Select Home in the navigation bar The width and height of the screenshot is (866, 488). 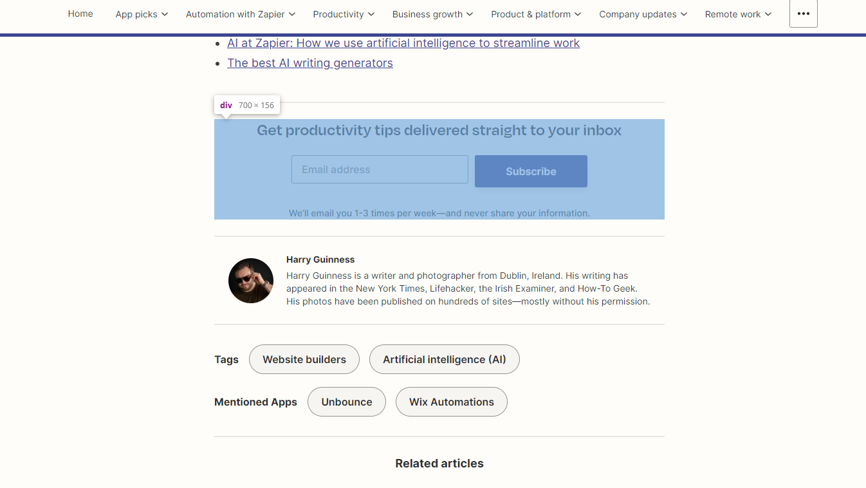pyautogui.click(x=80, y=13)
